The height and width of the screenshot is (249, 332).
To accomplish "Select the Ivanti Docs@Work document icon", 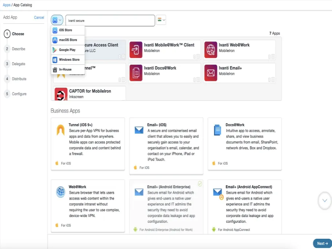I will click(x=136, y=73).
